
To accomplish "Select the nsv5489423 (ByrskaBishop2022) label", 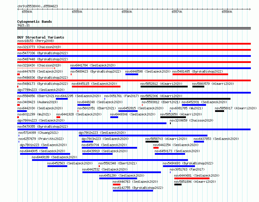I will point(96,71).
